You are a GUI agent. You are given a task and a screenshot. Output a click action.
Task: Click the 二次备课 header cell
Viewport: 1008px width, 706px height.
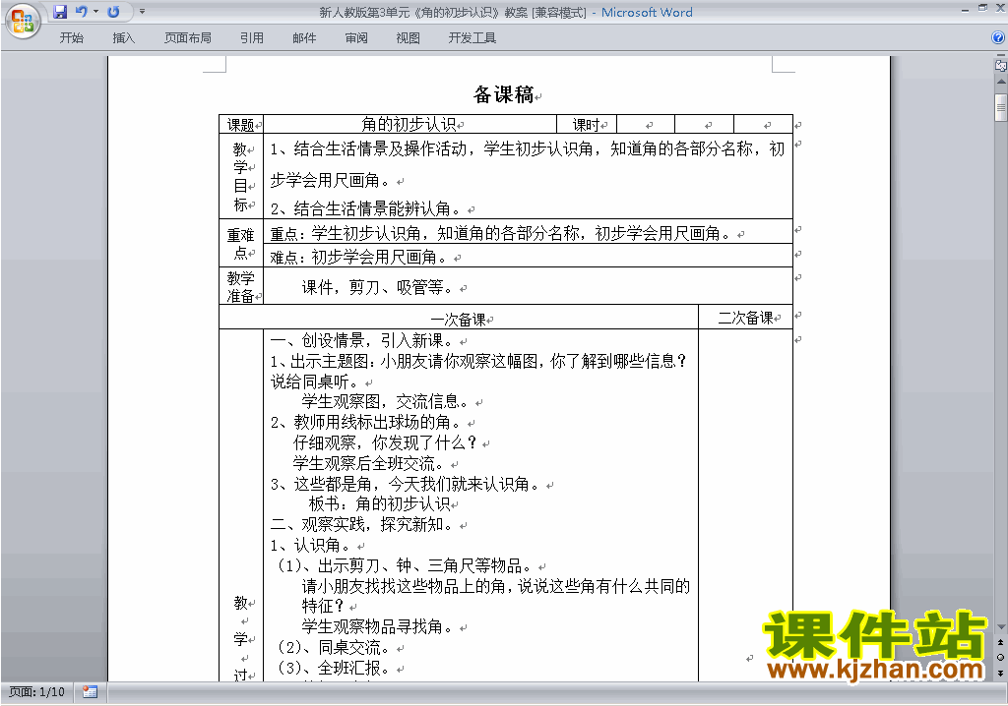(745, 318)
